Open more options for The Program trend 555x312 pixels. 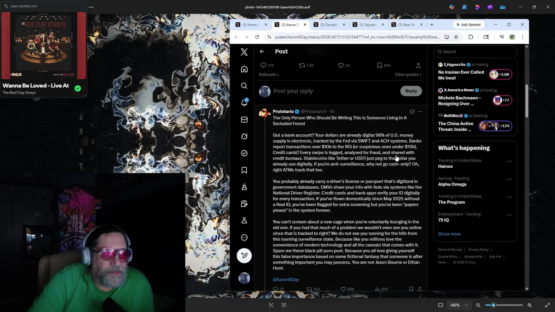[x=509, y=197]
